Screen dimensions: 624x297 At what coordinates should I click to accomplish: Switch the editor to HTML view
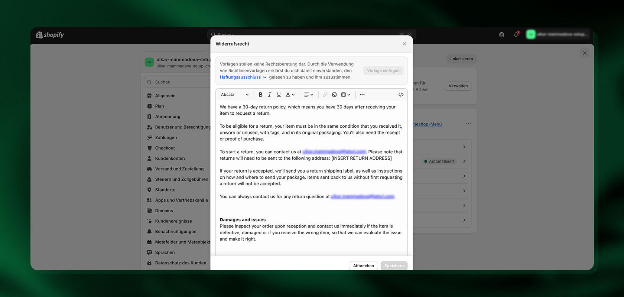[x=401, y=95]
